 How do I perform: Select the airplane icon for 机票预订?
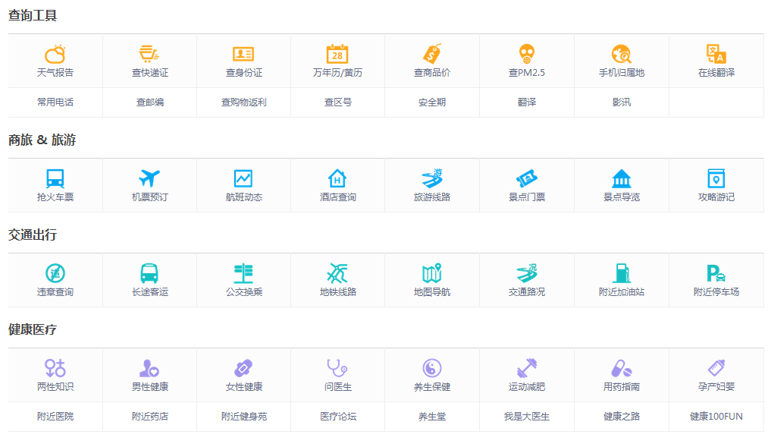point(149,178)
